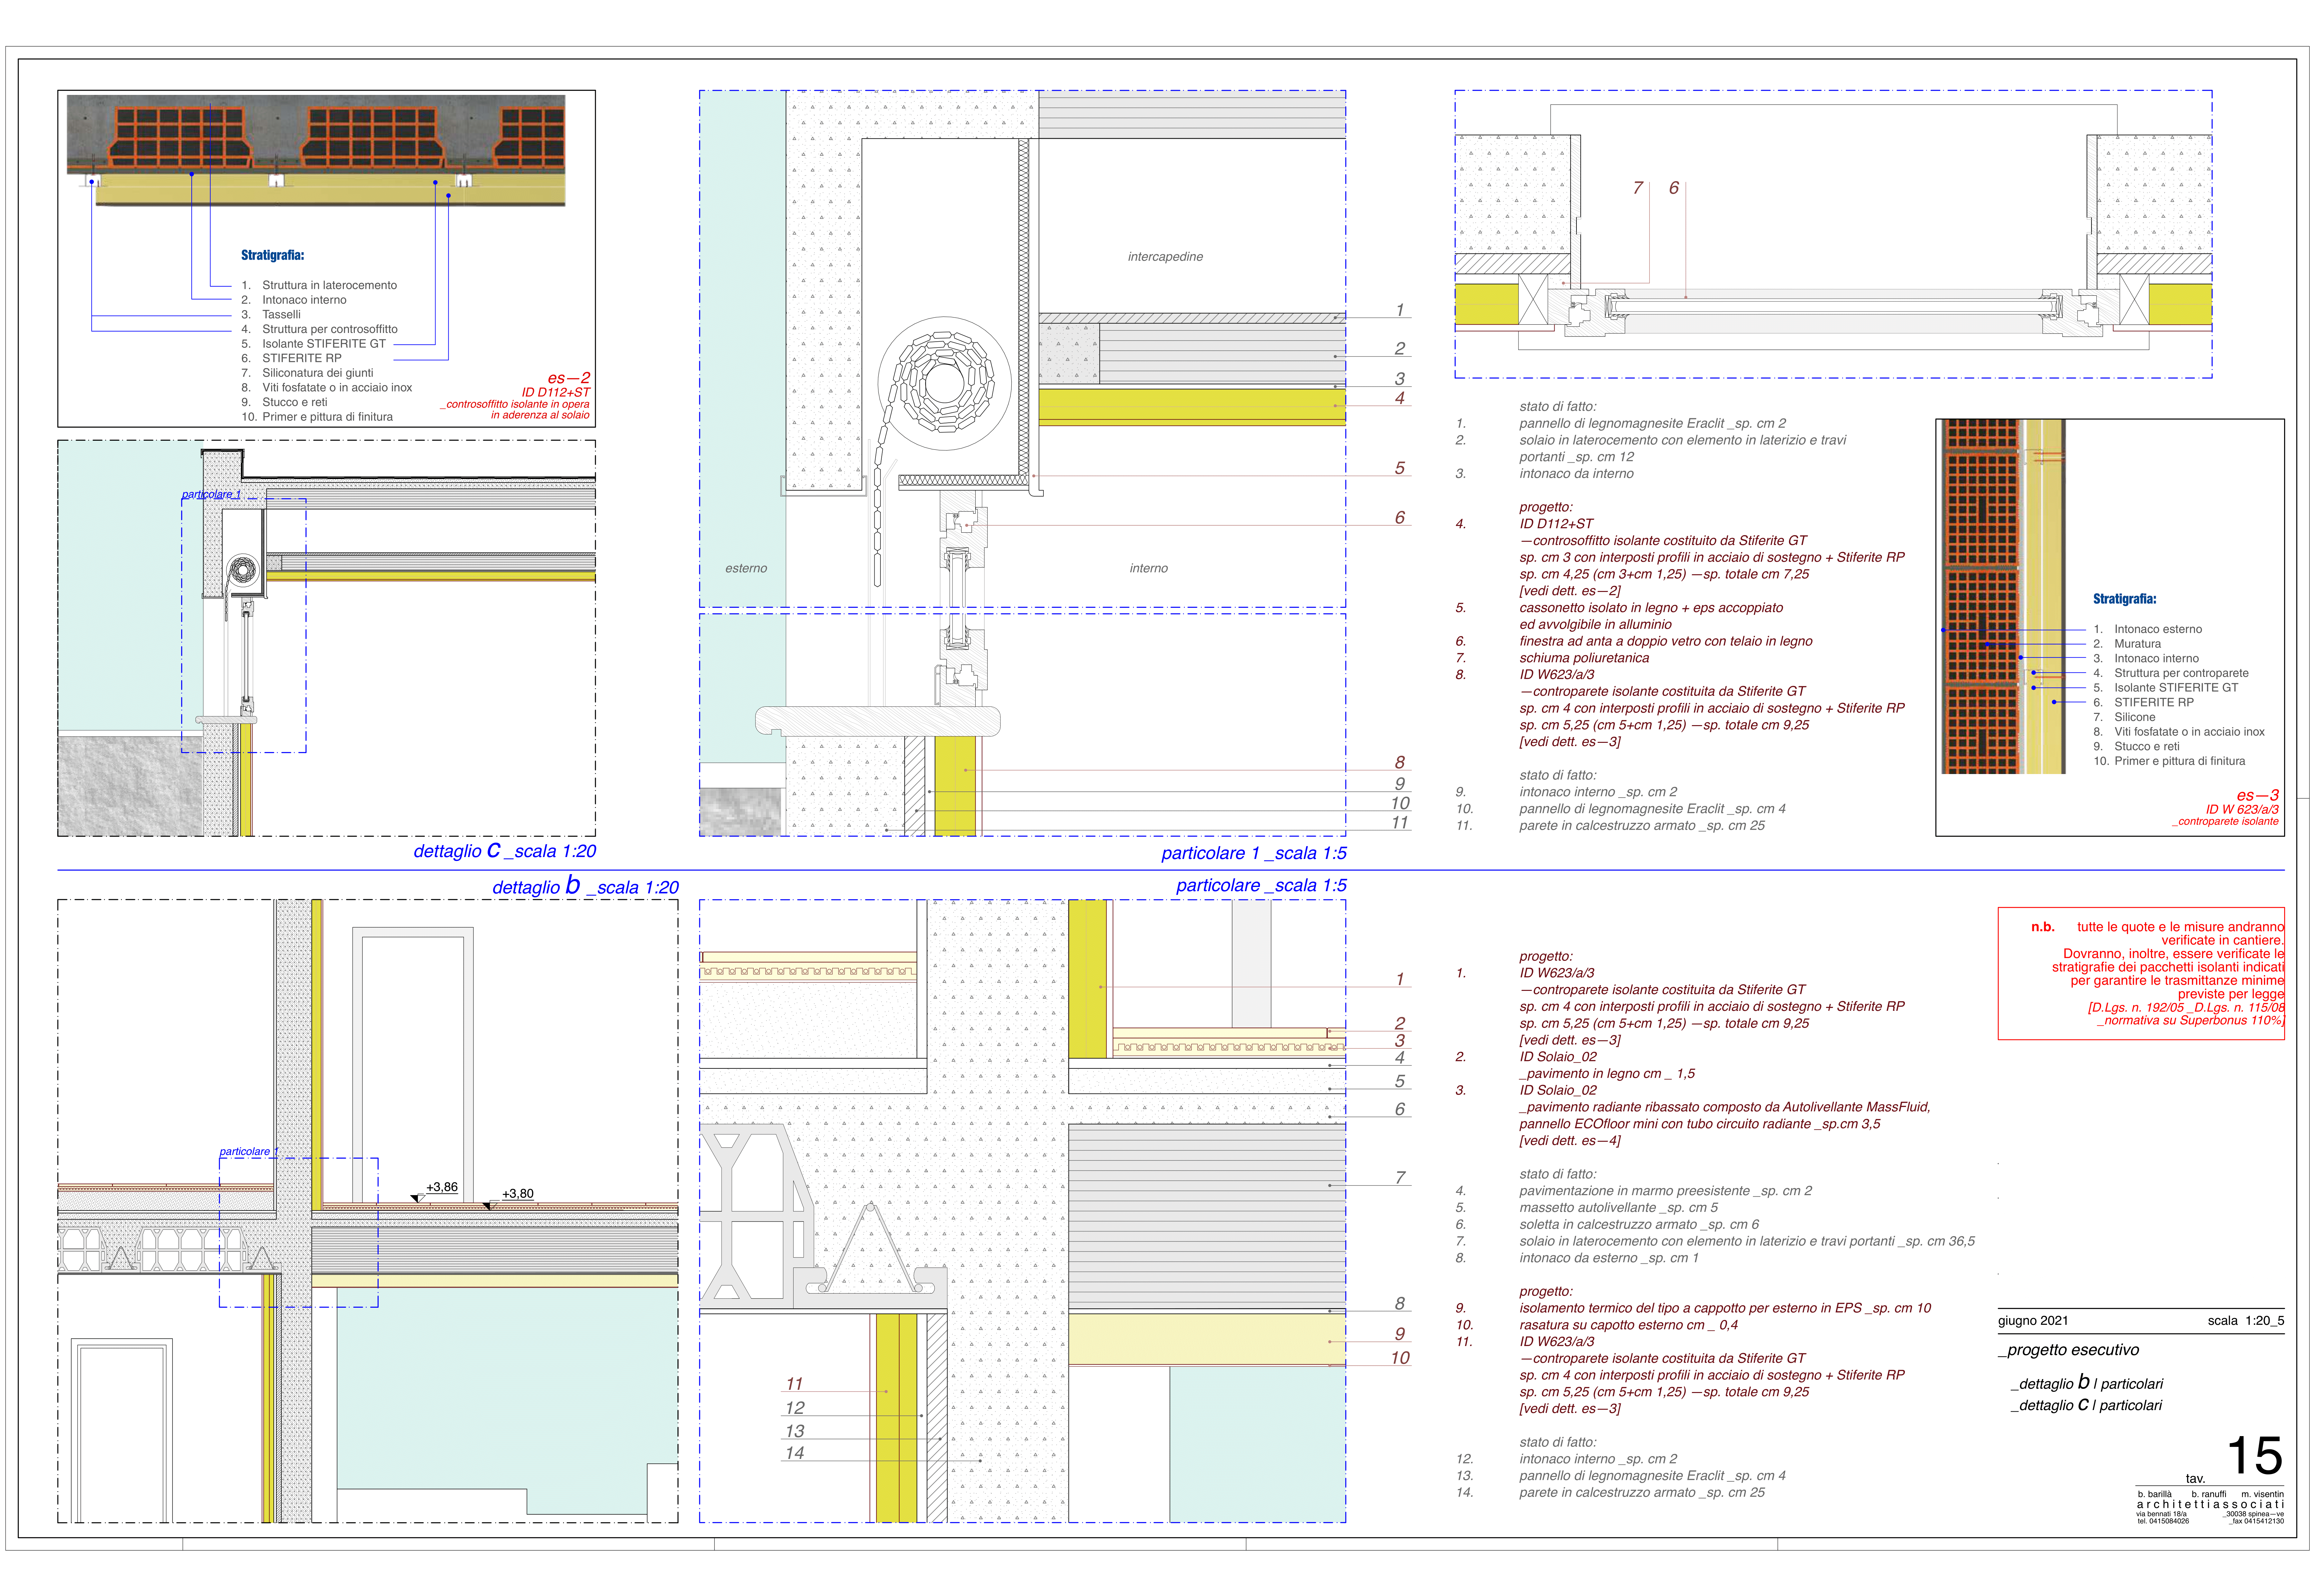Click the "isolamento termico del tipo a cappotto" line

coord(1725,1308)
